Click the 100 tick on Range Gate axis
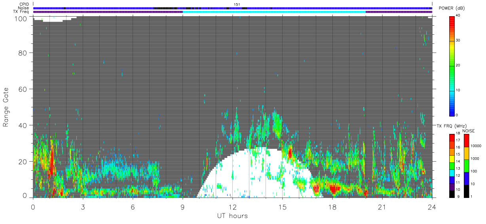The image size is (486, 224). click(21, 19)
